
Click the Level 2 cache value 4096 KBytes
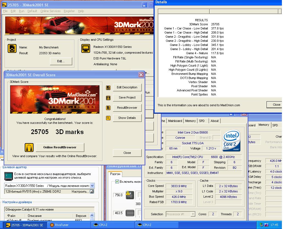pyautogui.click(x=228, y=197)
